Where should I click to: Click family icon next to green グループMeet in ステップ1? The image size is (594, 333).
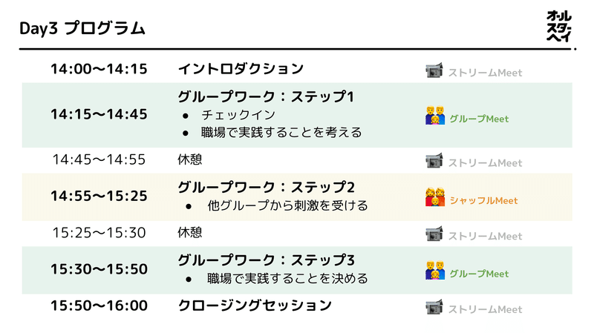pyautogui.click(x=435, y=116)
